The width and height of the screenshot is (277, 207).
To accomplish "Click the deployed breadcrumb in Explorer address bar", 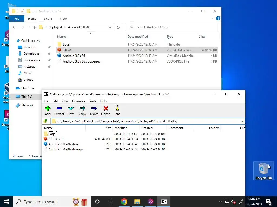I will pyautogui.click(x=55, y=27).
